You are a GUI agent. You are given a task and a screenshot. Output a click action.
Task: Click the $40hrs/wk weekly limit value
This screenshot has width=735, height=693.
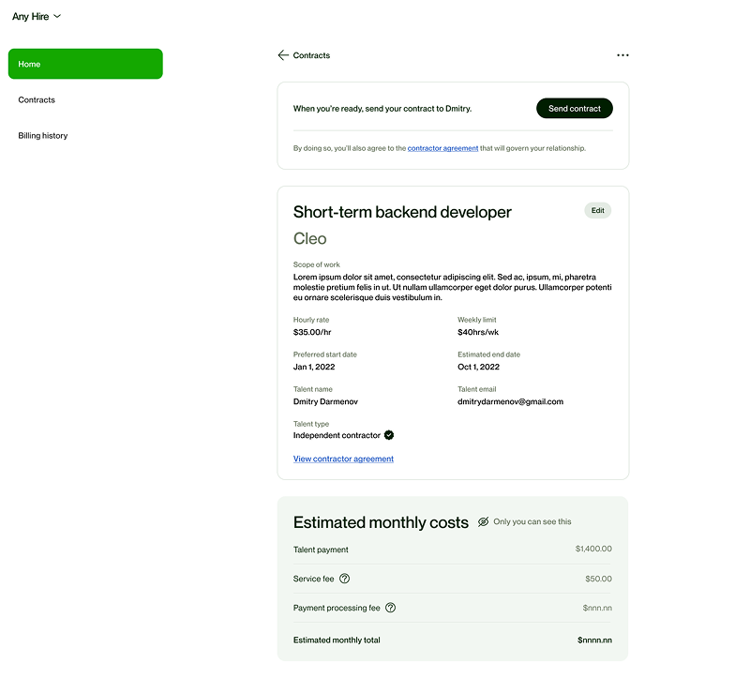[x=478, y=332]
